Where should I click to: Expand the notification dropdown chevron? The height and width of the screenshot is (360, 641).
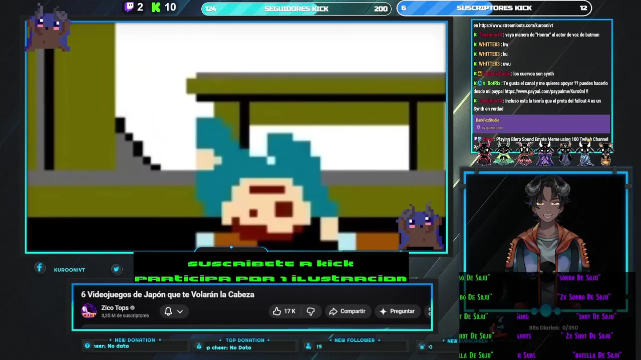click(180, 311)
